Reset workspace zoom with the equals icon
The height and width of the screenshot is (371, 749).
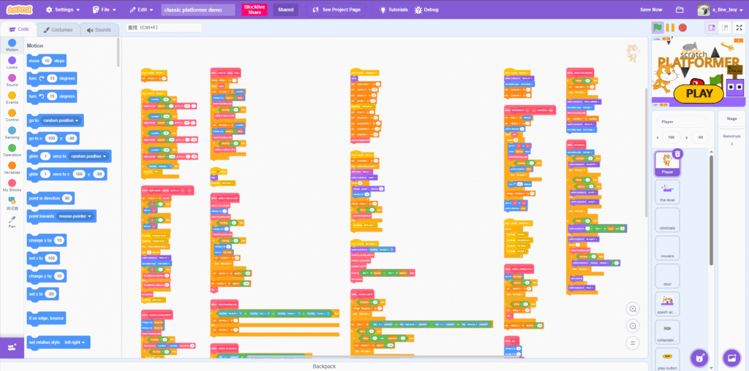(633, 343)
